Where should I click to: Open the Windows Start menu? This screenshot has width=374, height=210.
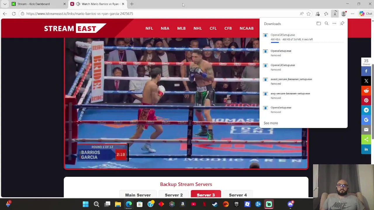(86, 204)
